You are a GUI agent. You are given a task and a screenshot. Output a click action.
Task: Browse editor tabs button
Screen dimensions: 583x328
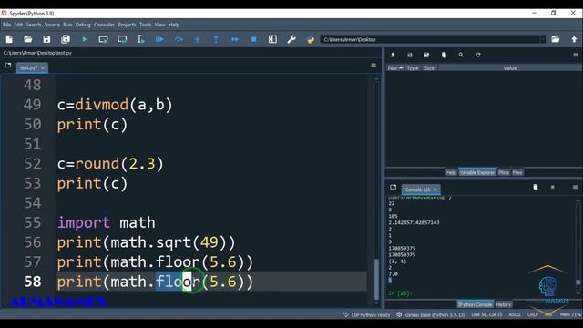(8, 66)
